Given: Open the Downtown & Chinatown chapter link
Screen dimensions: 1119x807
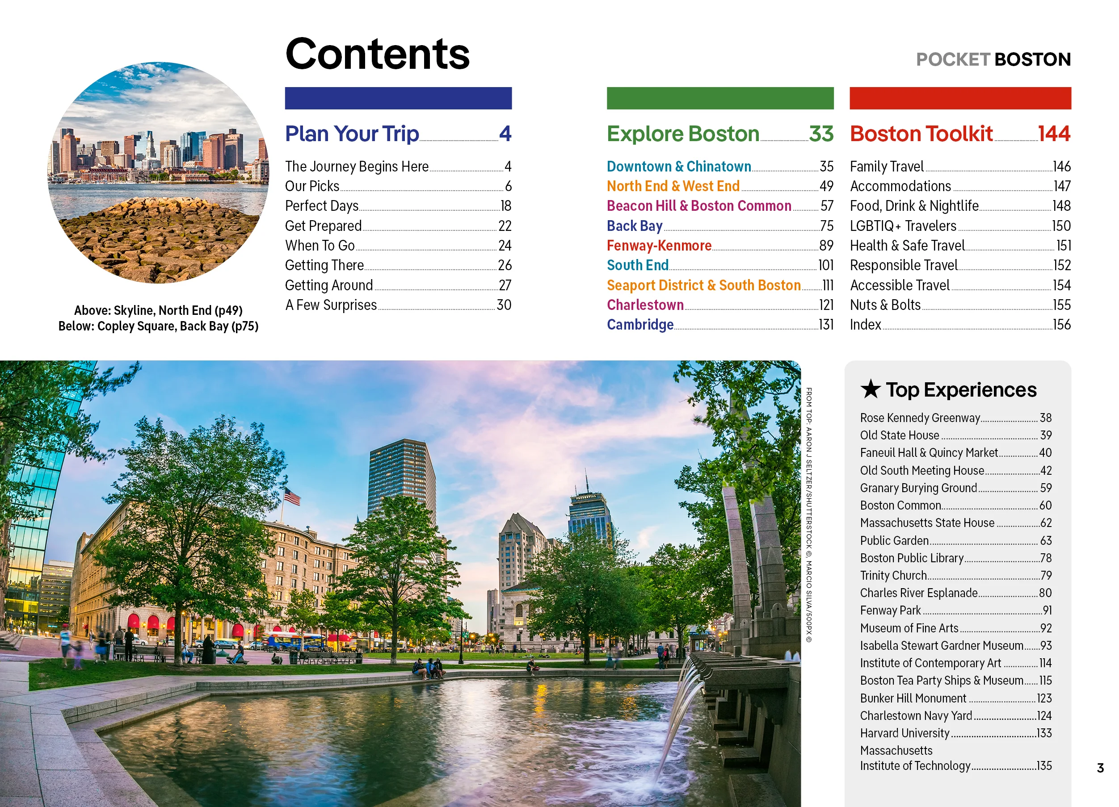Looking at the screenshot, I should coord(678,167).
